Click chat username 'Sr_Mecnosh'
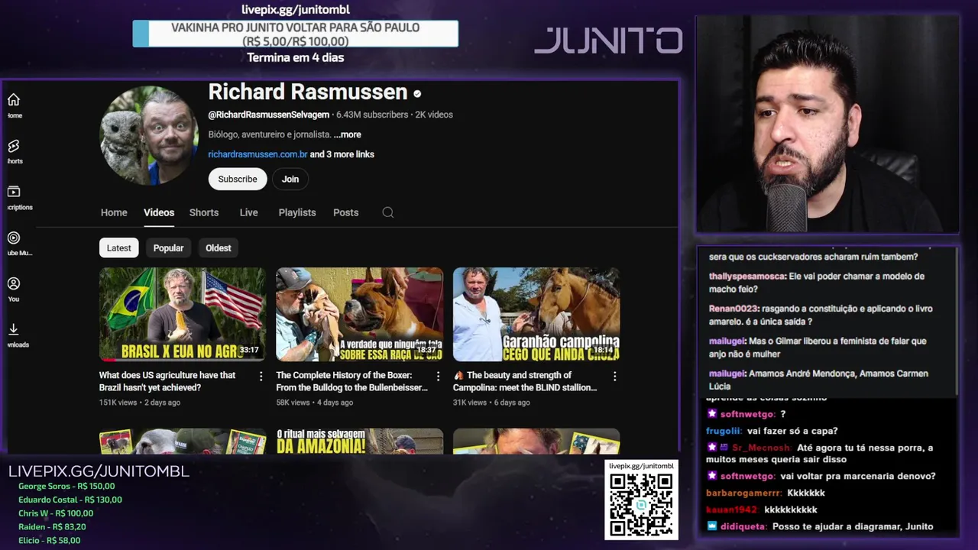Image resolution: width=978 pixels, height=550 pixels. point(762,448)
